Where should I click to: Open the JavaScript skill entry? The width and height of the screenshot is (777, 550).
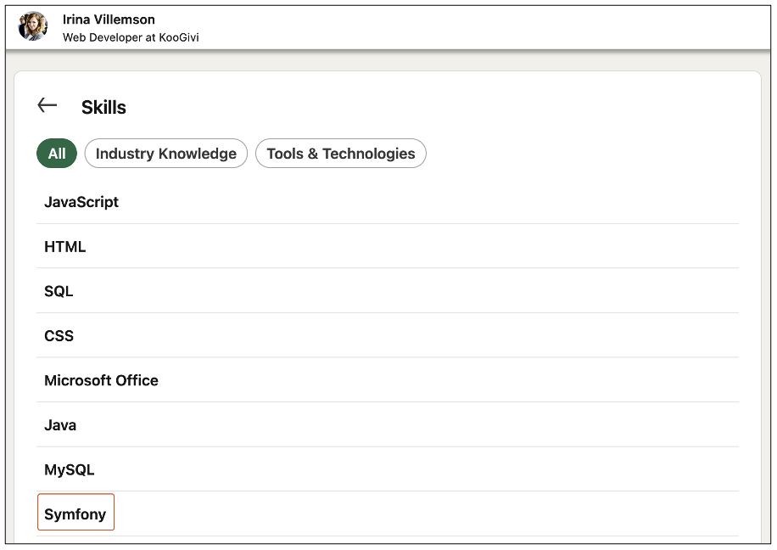[x=81, y=202]
